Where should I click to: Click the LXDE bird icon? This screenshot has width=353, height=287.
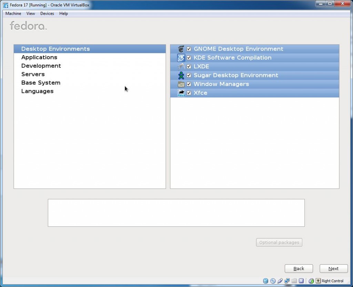[181, 66]
